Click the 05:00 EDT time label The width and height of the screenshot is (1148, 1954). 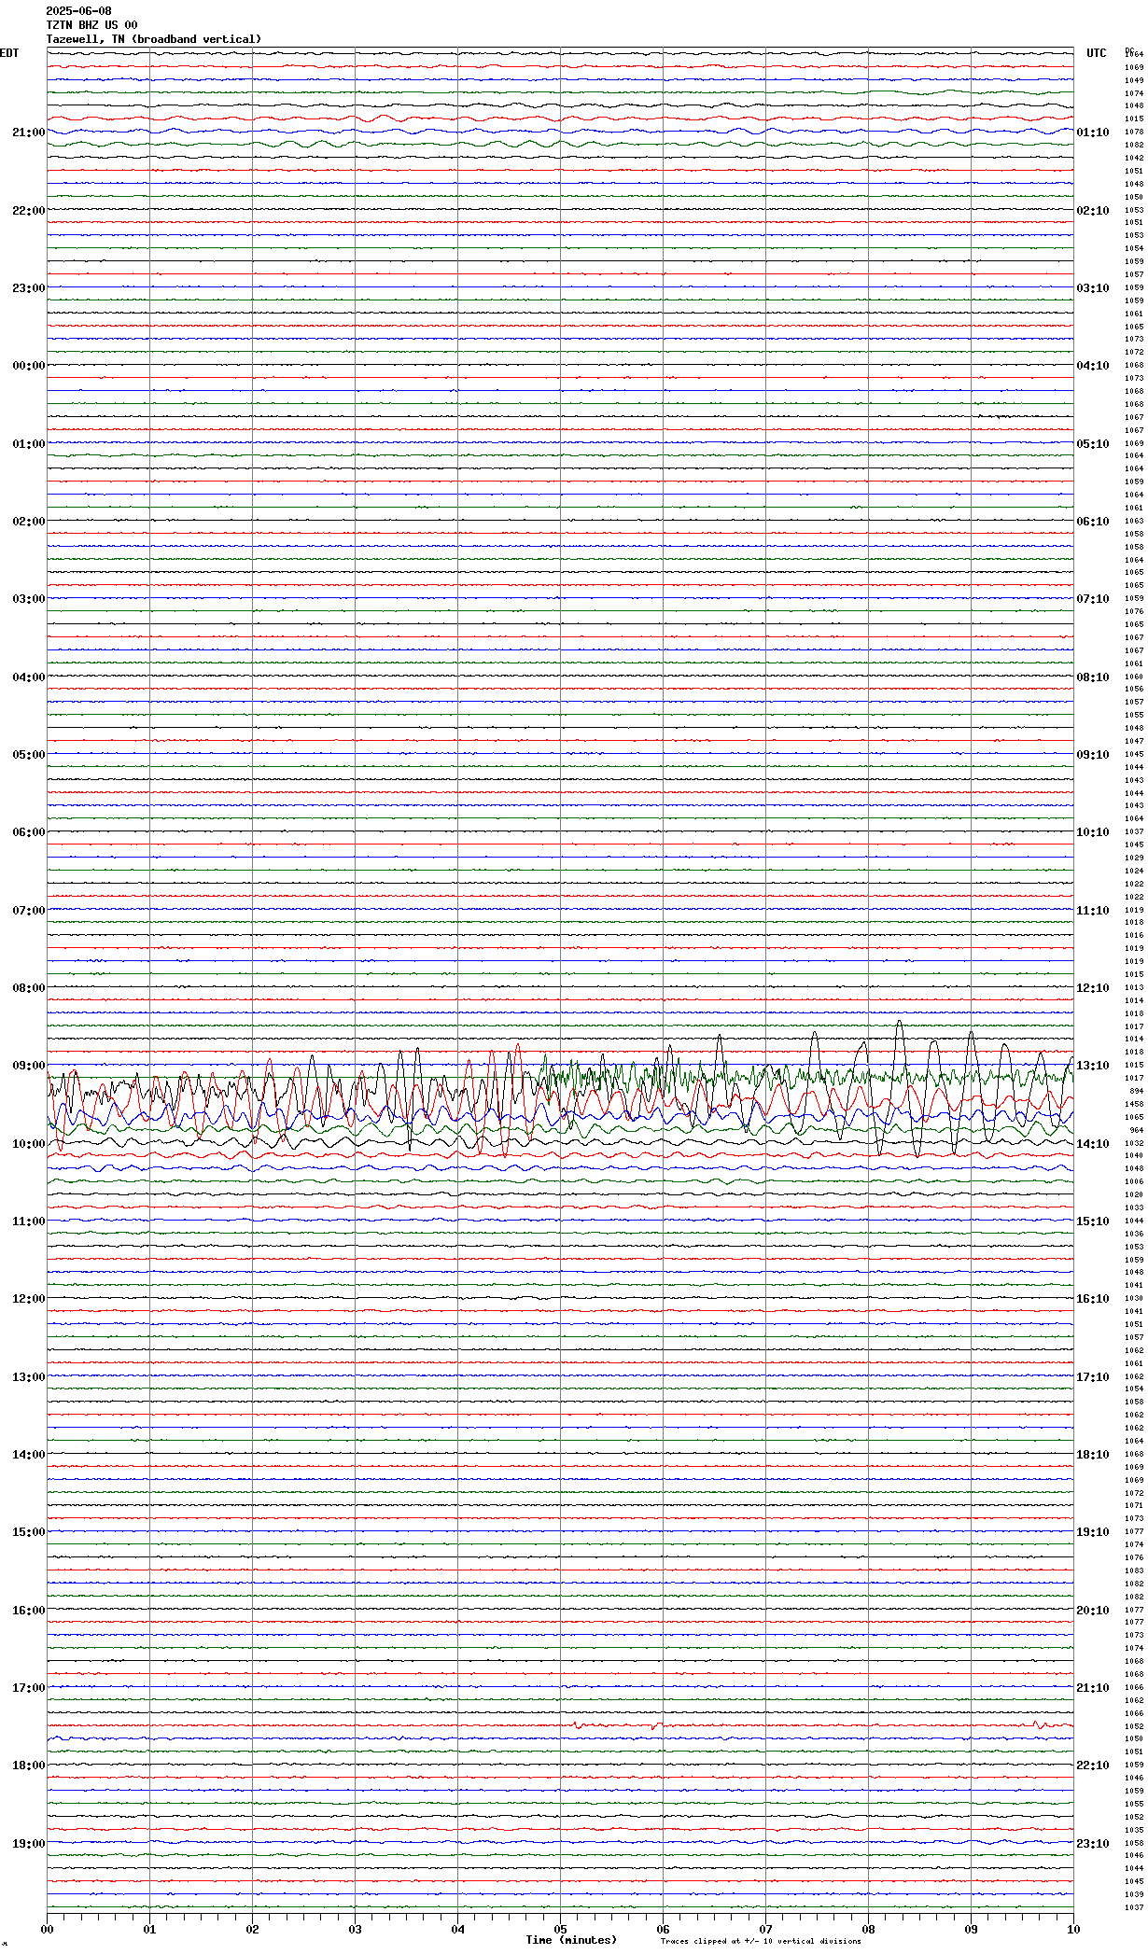[29, 755]
